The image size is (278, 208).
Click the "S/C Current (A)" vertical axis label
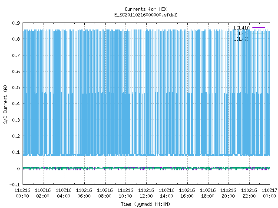6,104
